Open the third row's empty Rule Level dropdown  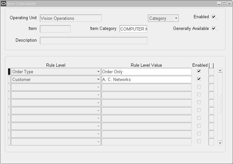pyautogui.click(x=56, y=87)
